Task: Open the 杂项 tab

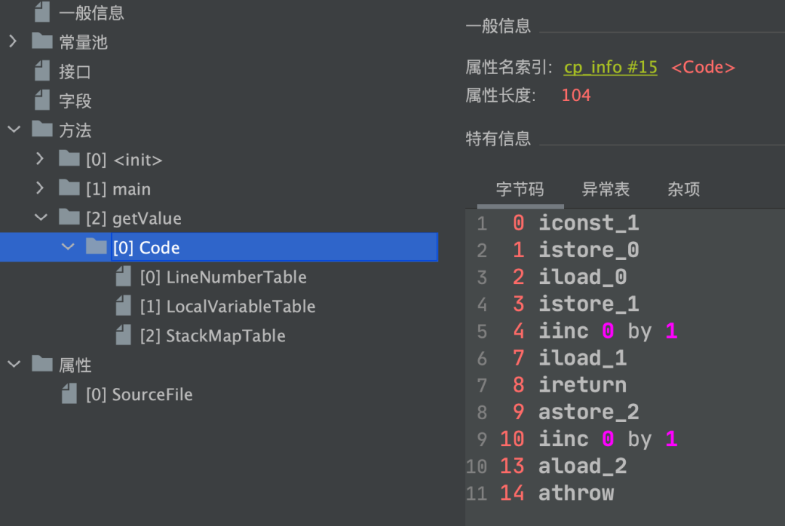Action: coord(683,190)
